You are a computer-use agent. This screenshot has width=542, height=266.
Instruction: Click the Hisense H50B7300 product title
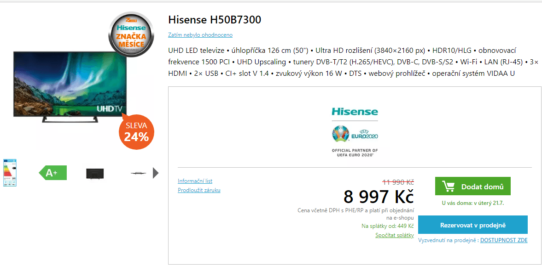click(x=215, y=20)
